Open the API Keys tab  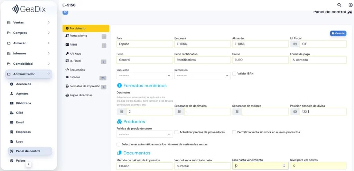click(86, 54)
